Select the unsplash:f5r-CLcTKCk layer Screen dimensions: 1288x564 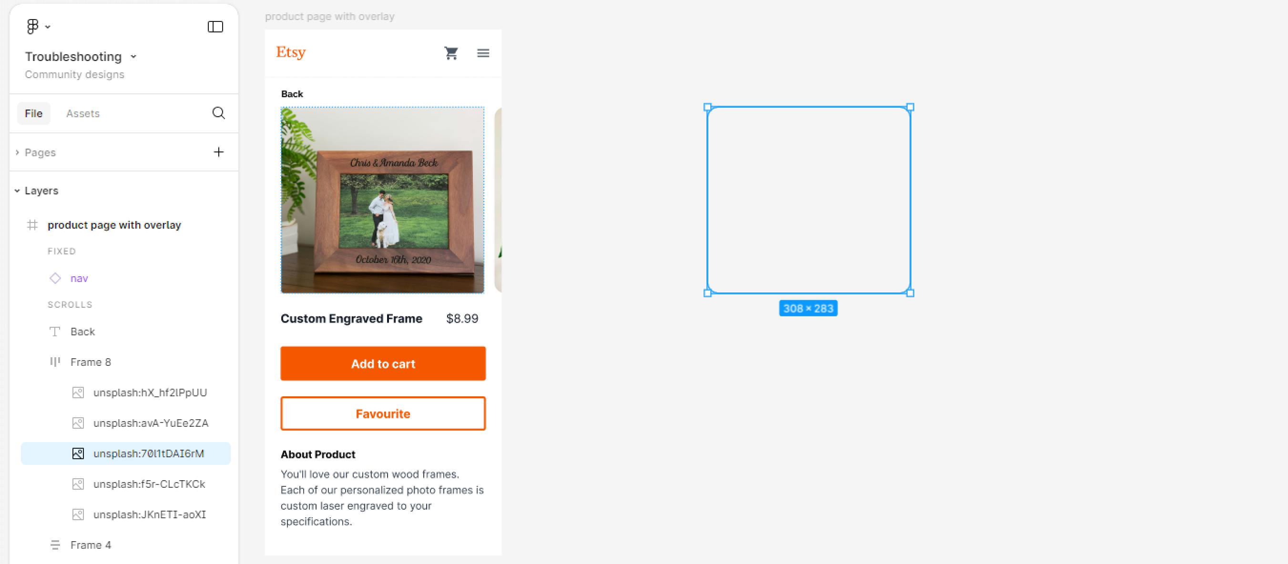point(149,484)
